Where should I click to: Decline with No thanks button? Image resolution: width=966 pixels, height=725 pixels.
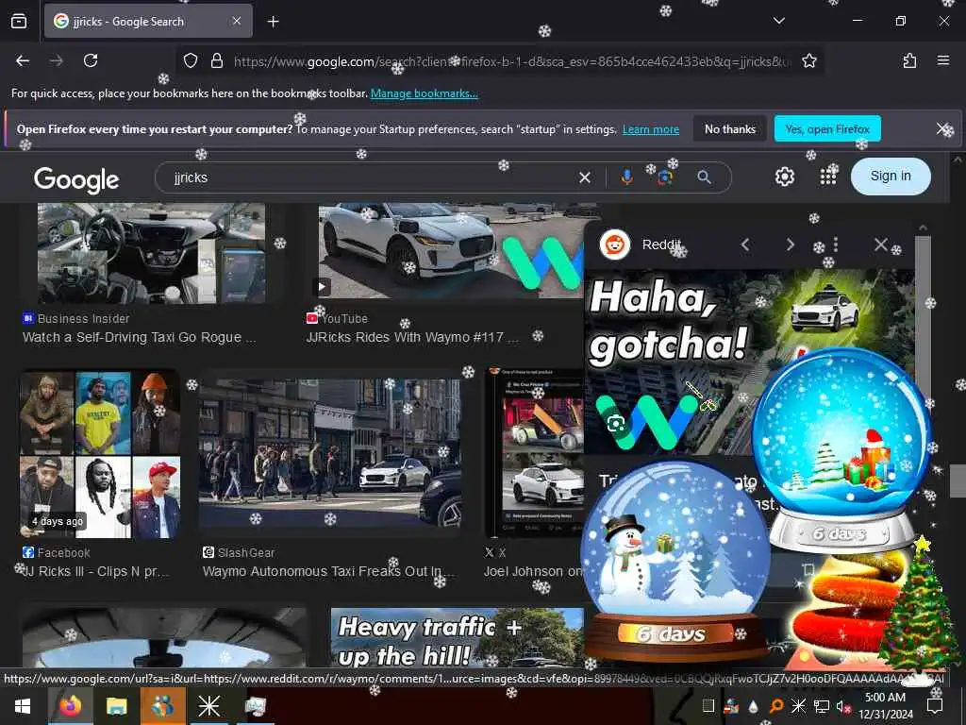729,128
